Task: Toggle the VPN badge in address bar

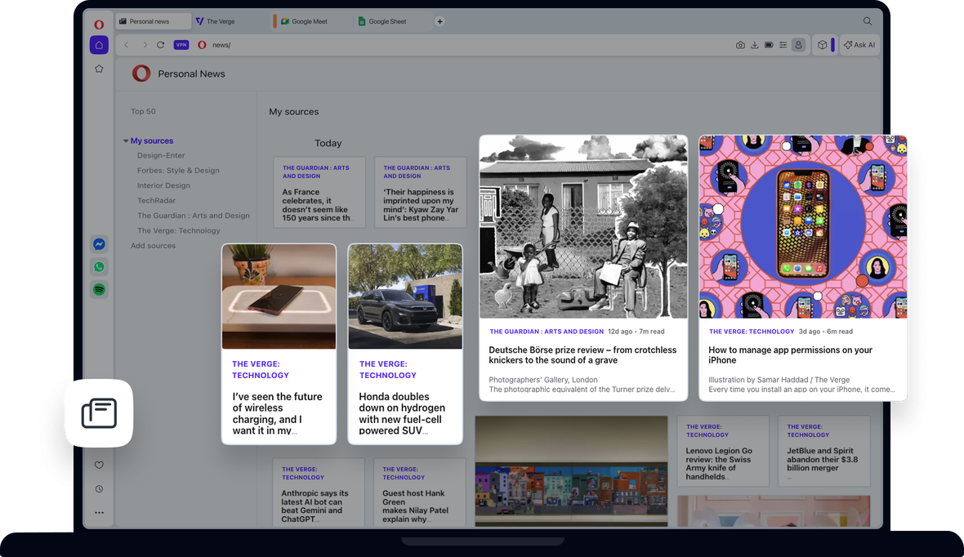Action: pyautogui.click(x=181, y=45)
